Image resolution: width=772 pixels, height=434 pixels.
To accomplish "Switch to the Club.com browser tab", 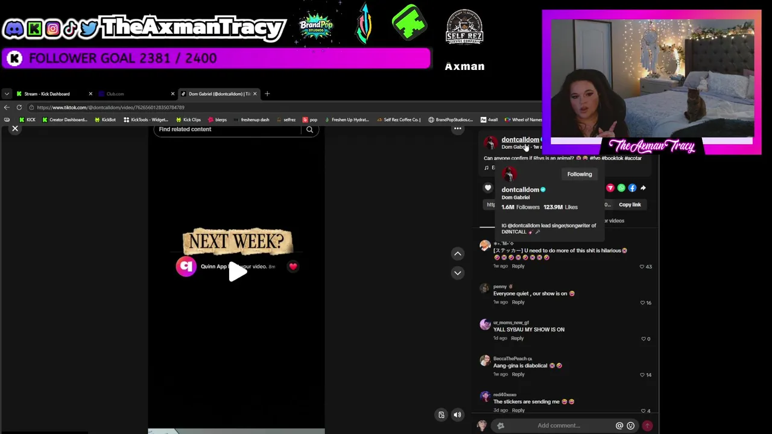I will click(115, 94).
